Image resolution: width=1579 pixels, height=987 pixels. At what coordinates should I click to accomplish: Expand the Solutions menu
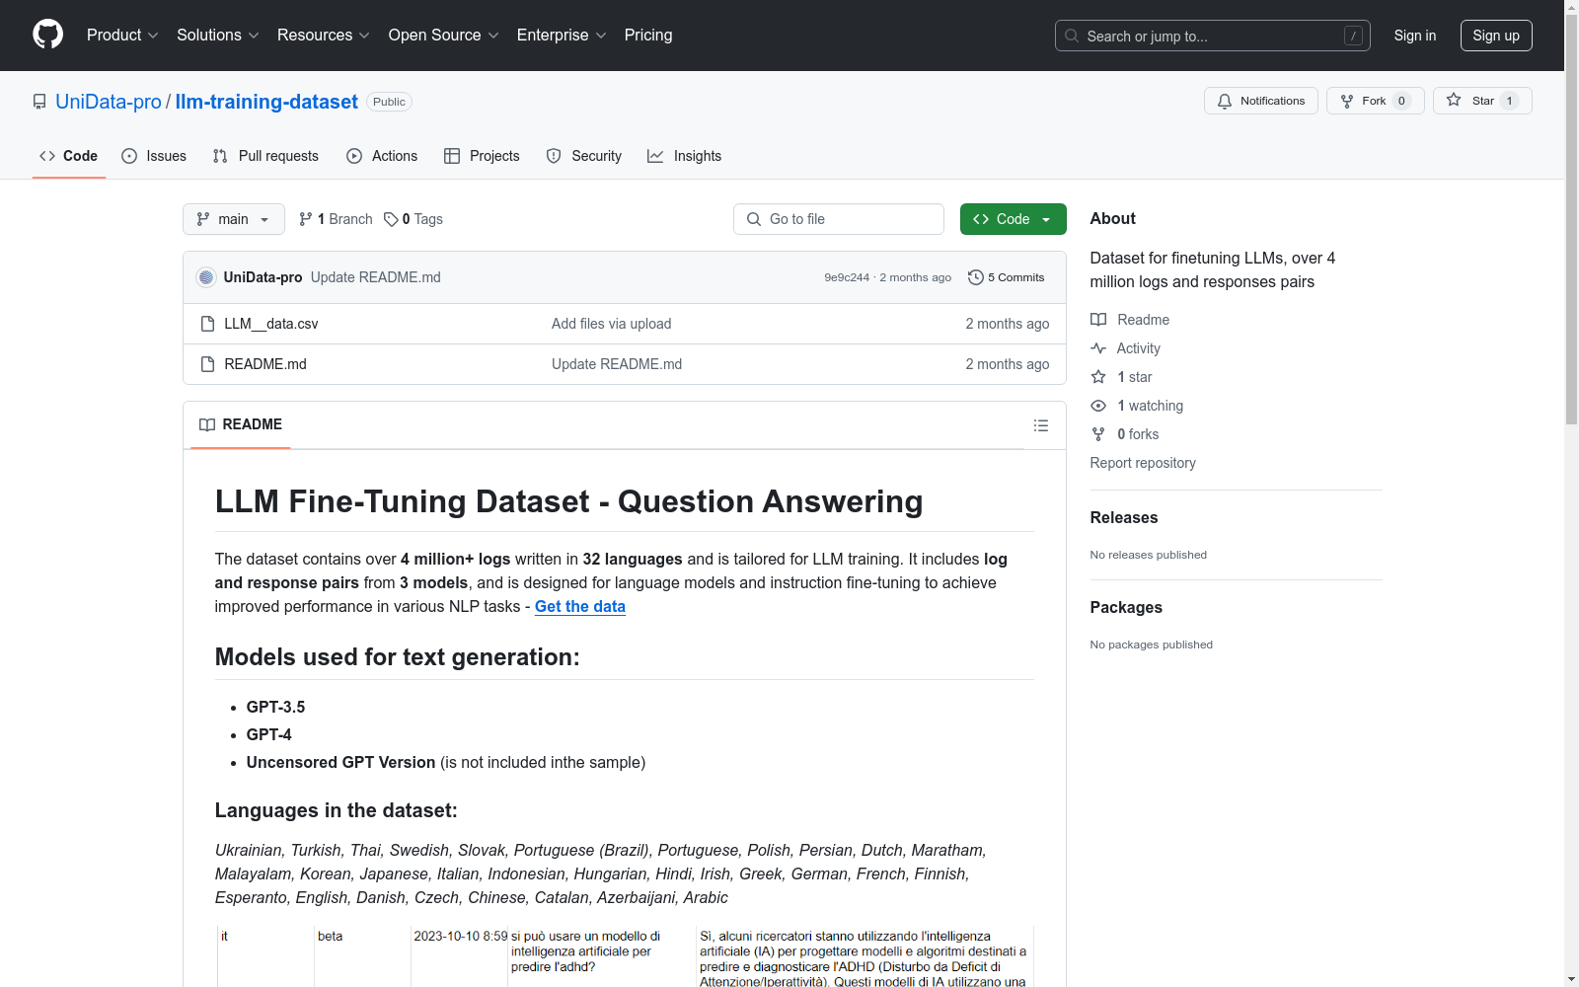click(x=218, y=35)
